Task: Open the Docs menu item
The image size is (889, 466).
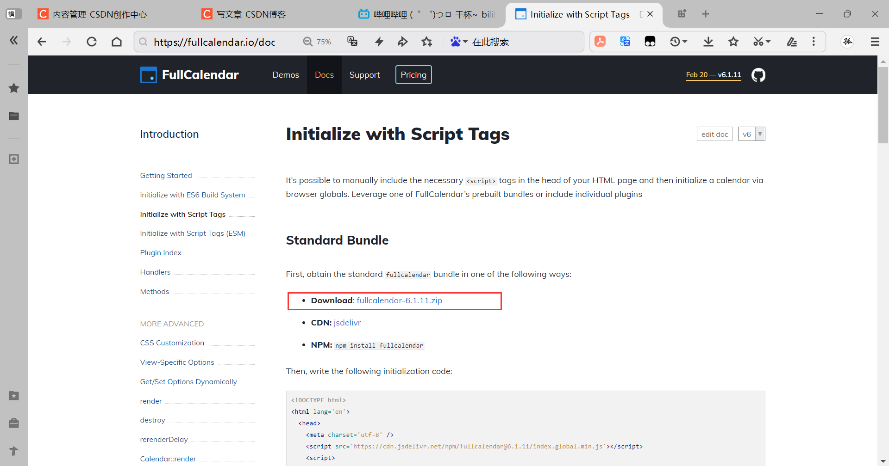Action: click(324, 75)
